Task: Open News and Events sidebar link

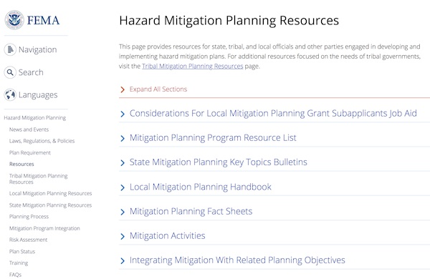Action: 29,129
